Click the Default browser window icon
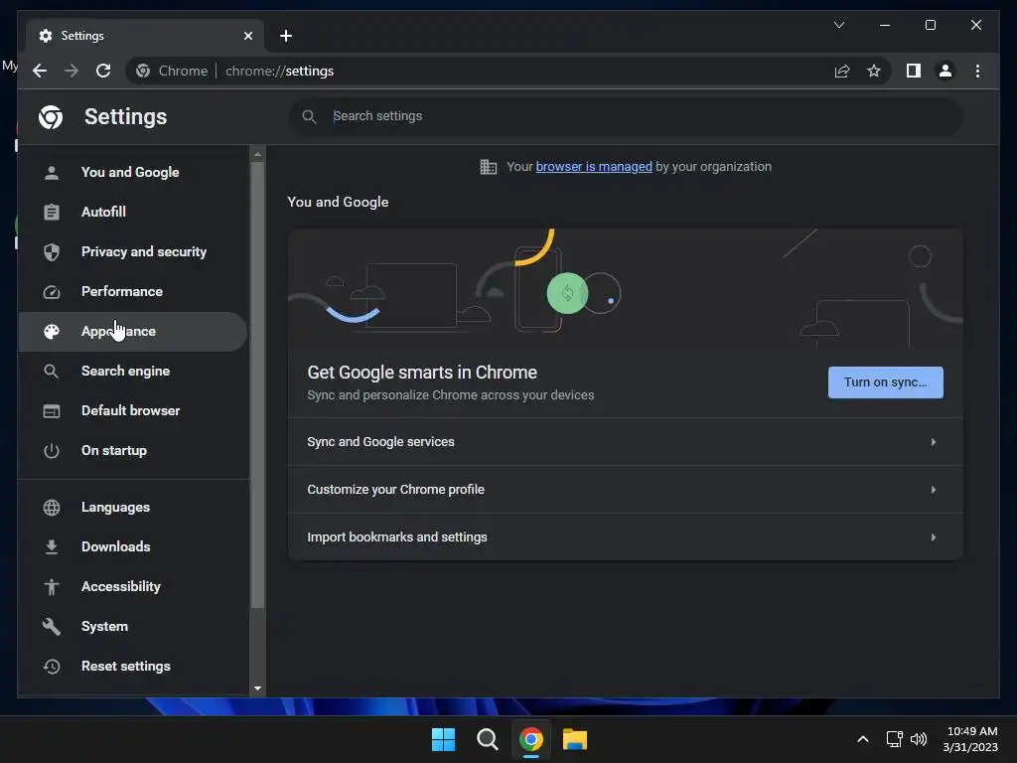This screenshot has width=1017, height=763. 52,411
